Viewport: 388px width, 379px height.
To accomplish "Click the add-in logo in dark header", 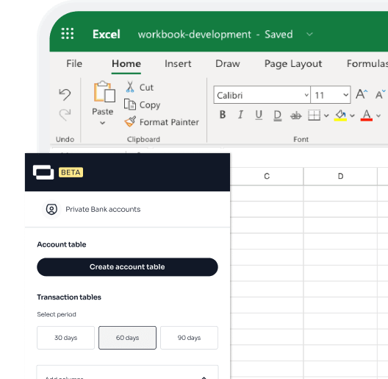I will 43,172.
